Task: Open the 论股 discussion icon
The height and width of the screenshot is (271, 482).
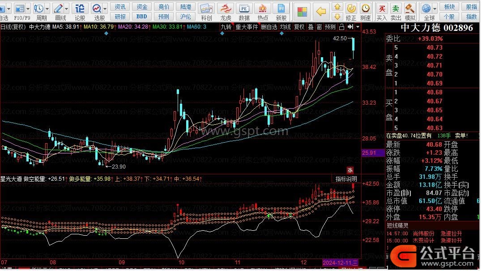Action: [80, 8]
